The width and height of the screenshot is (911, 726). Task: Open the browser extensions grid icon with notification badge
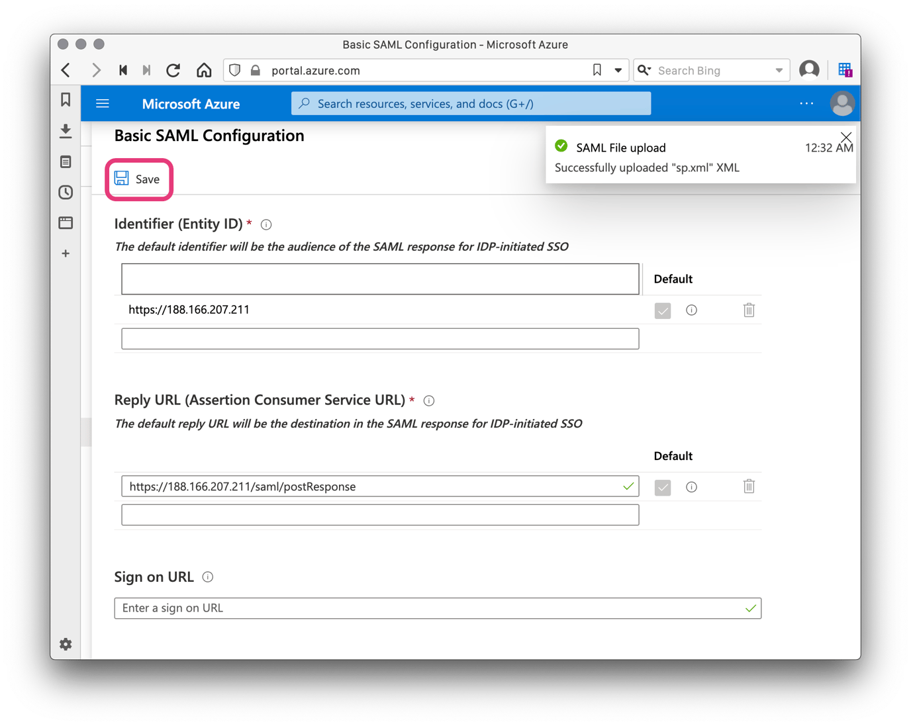[845, 69]
